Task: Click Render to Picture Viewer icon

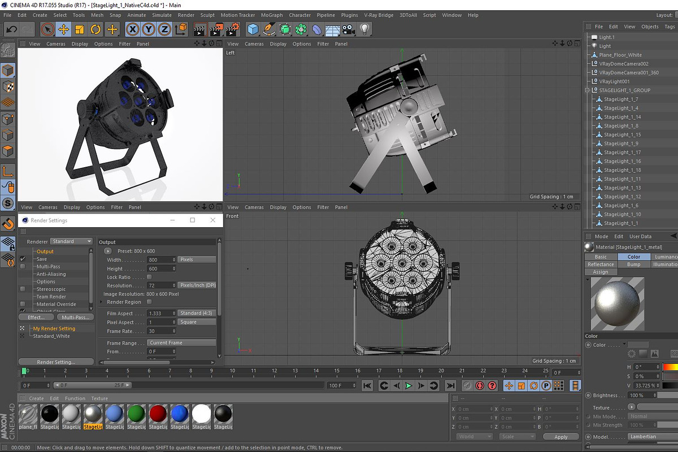Action: 216,29
